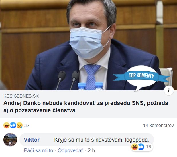Click the TOP KOMENTY blue ribbon banner
This screenshot has height=157, width=177.
click(x=141, y=75)
